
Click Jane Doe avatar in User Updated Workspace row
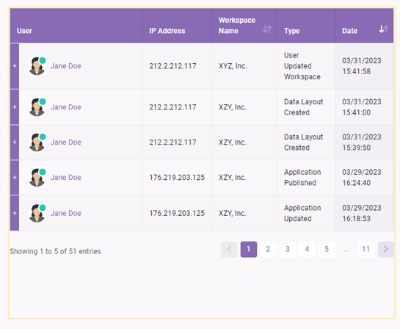click(x=37, y=66)
